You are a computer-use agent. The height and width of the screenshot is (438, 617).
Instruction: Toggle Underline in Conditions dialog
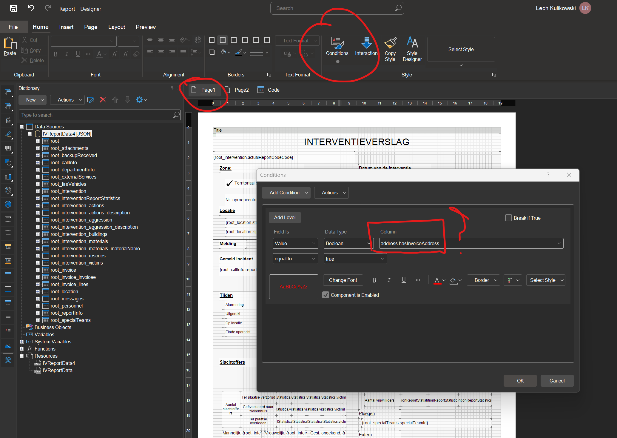(x=403, y=280)
